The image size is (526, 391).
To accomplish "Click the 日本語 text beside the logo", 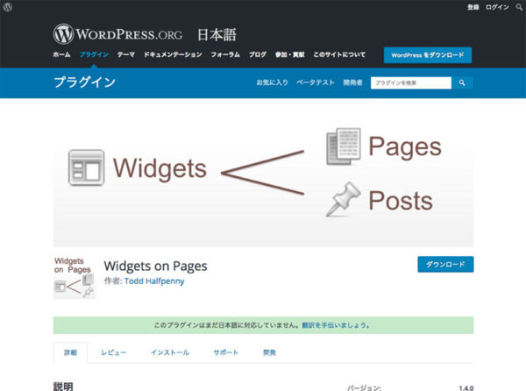I will click(217, 35).
